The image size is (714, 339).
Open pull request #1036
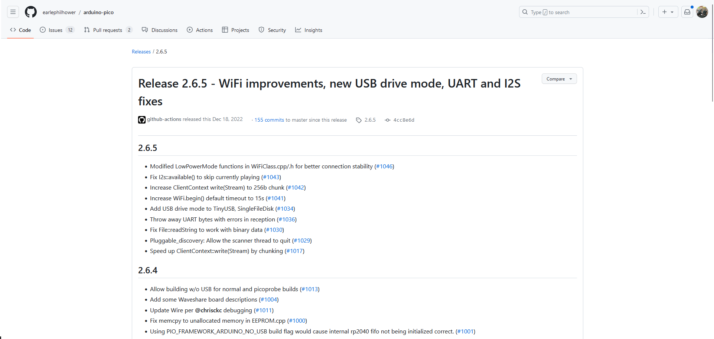287,220
